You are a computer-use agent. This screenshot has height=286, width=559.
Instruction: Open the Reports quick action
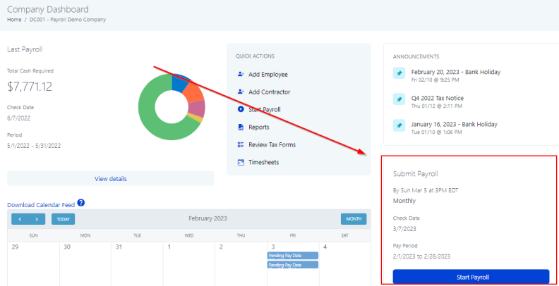tap(259, 127)
